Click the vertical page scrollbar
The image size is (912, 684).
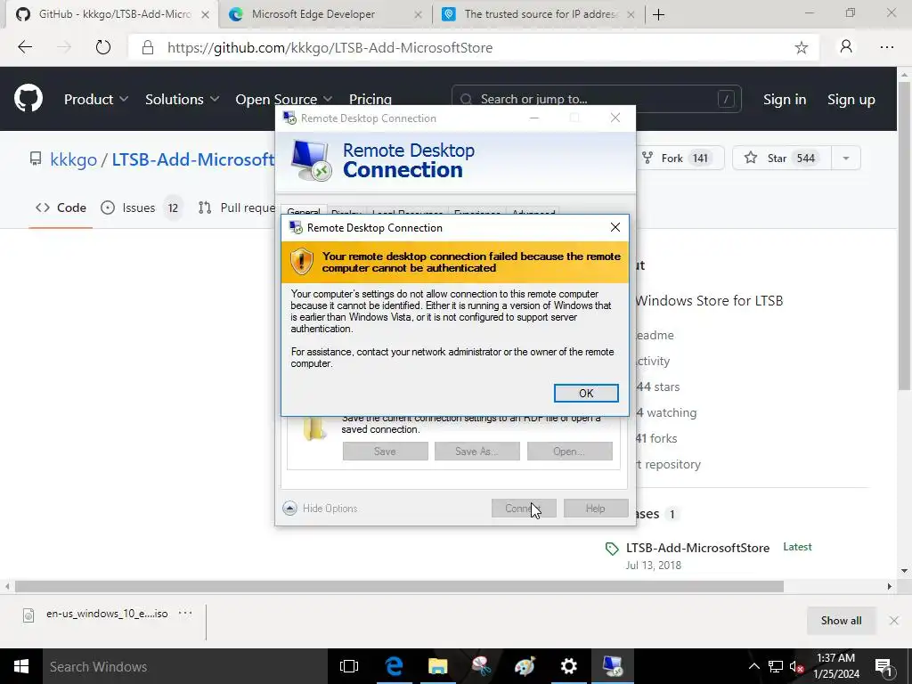(x=904, y=235)
